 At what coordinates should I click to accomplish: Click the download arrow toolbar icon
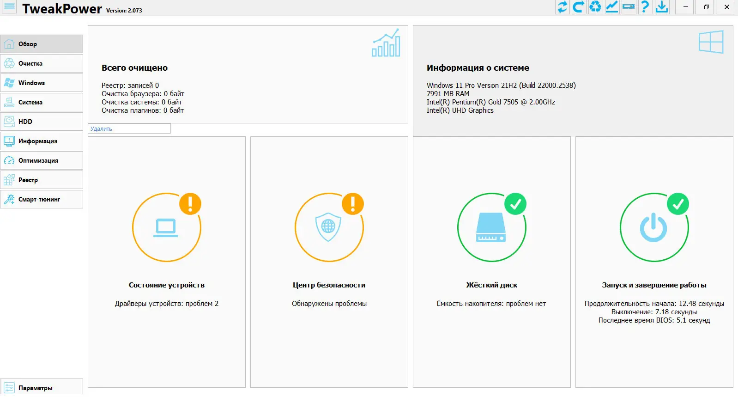click(x=662, y=7)
